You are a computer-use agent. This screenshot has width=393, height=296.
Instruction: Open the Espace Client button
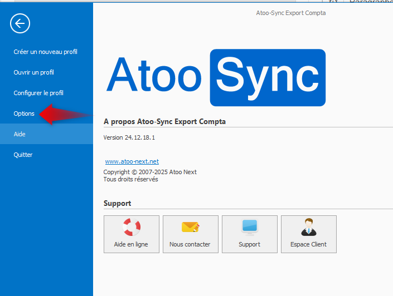tap(309, 234)
